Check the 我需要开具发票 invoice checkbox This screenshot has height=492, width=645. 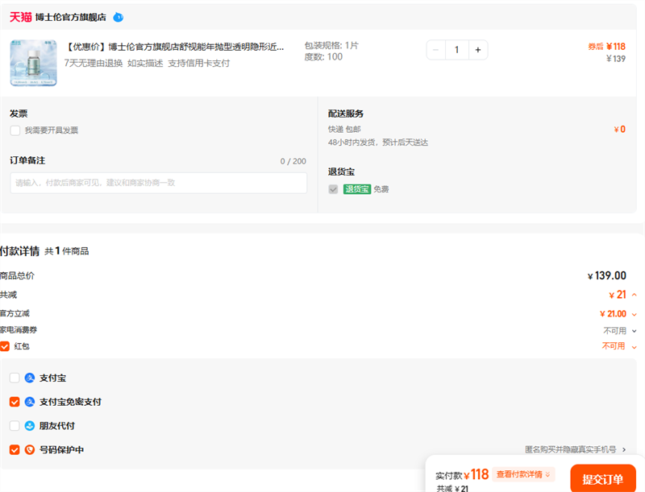coord(15,130)
